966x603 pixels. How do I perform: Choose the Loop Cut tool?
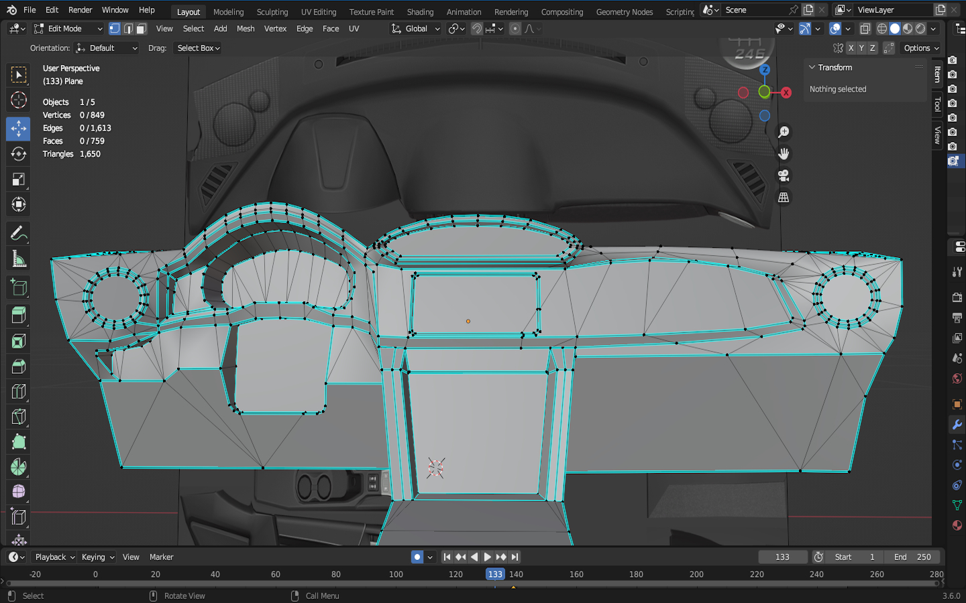coord(18,392)
